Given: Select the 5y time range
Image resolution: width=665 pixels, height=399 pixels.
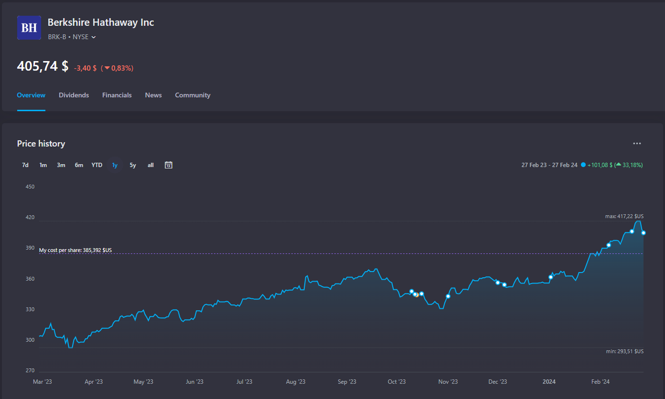Looking at the screenshot, I should 133,165.
